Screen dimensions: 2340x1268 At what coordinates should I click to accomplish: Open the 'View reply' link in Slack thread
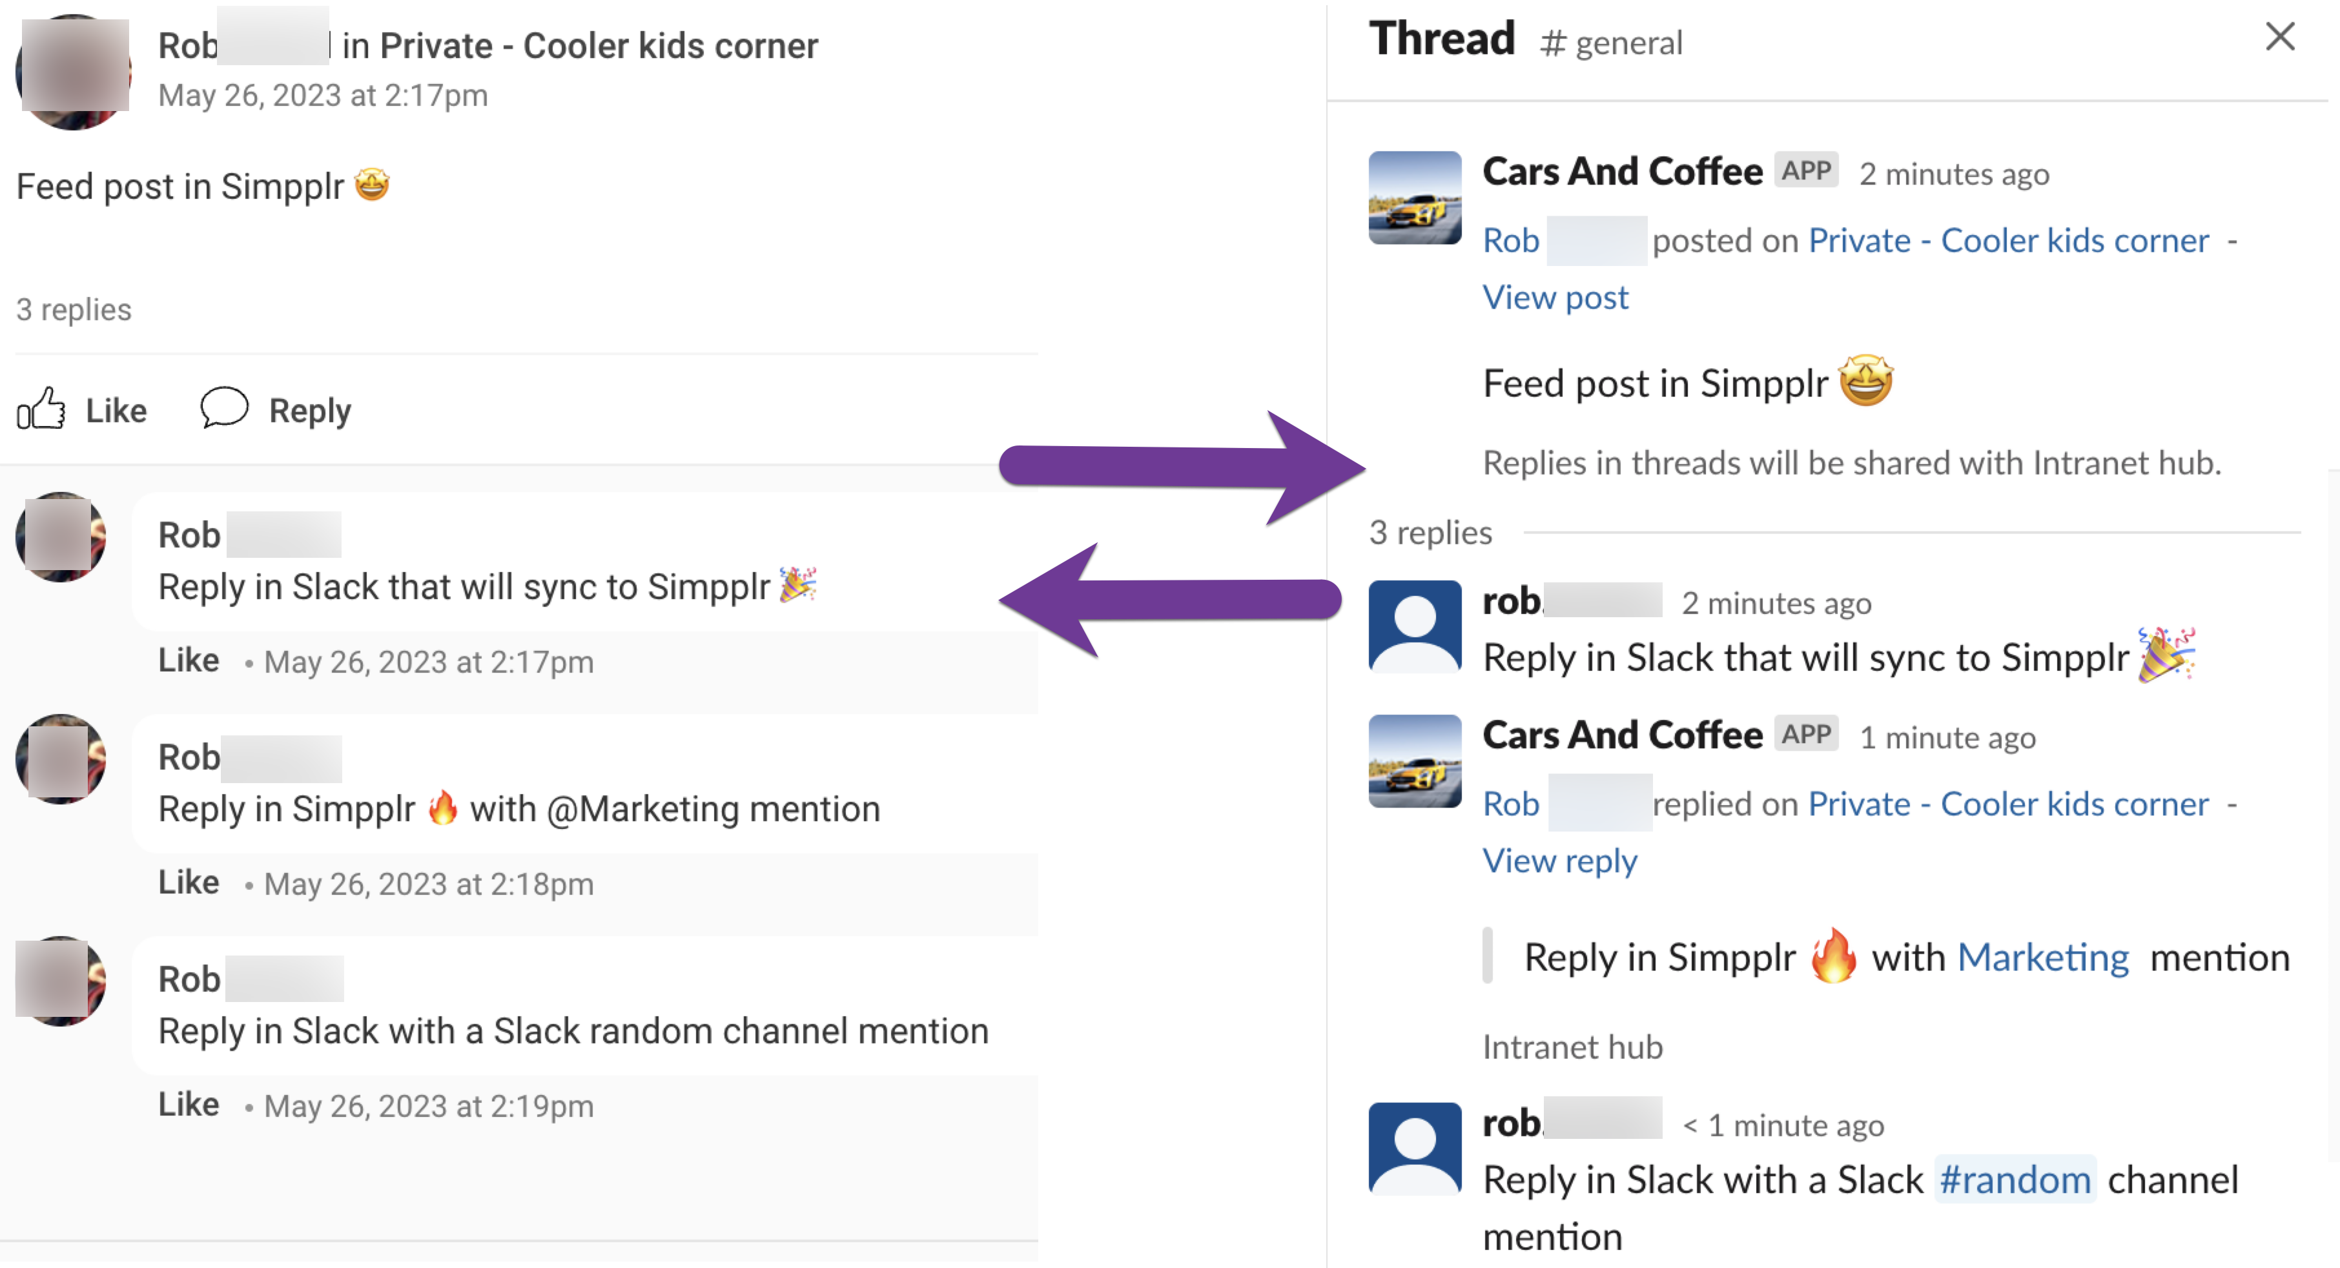(x=1560, y=860)
